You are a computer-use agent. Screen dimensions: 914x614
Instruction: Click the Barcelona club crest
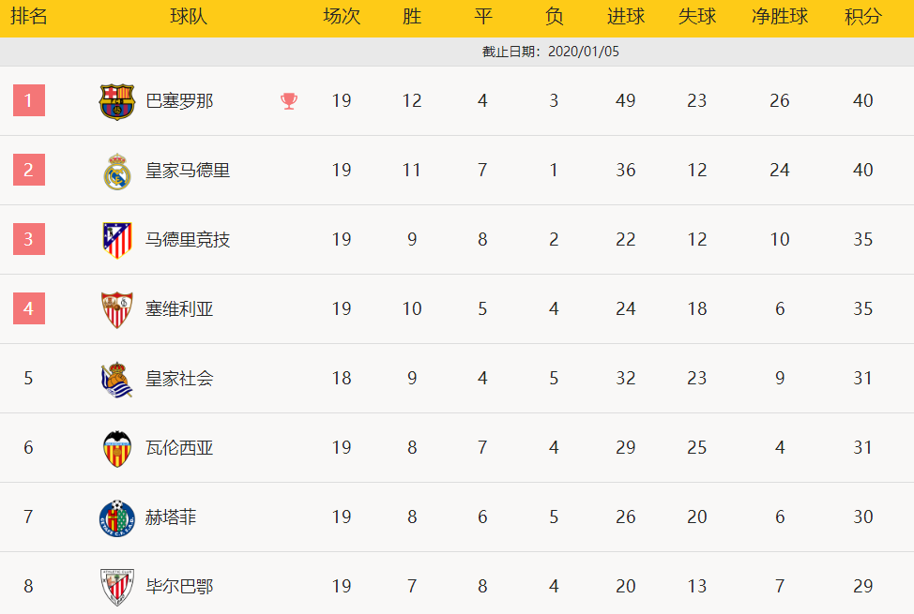click(117, 101)
